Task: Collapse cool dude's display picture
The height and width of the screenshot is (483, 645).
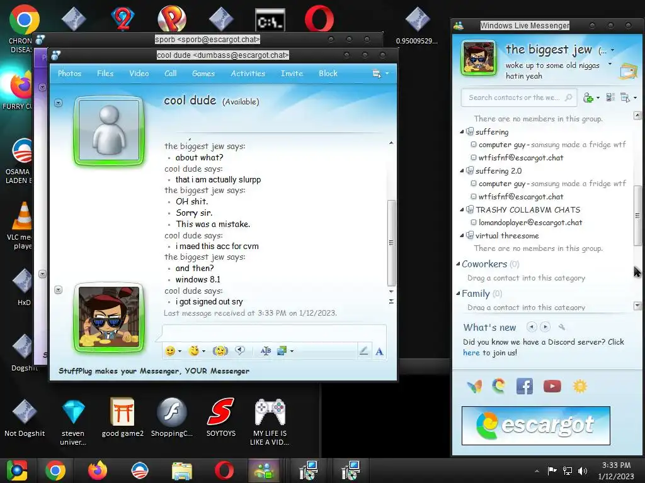Action: point(59,103)
